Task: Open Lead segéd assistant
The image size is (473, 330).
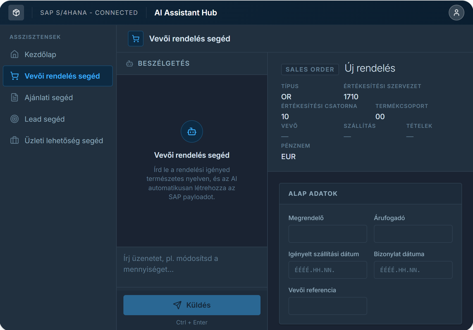Action: coord(58,119)
